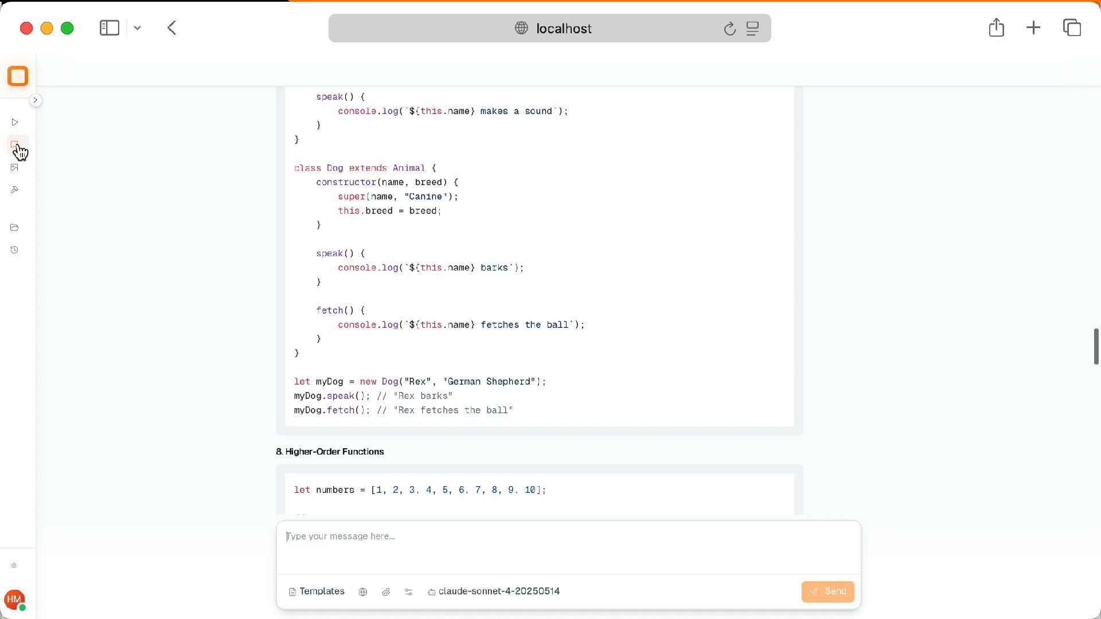Viewport: 1101px width, 619px height.
Task: Open the folder icon in left sidebar
Action: (x=15, y=228)
